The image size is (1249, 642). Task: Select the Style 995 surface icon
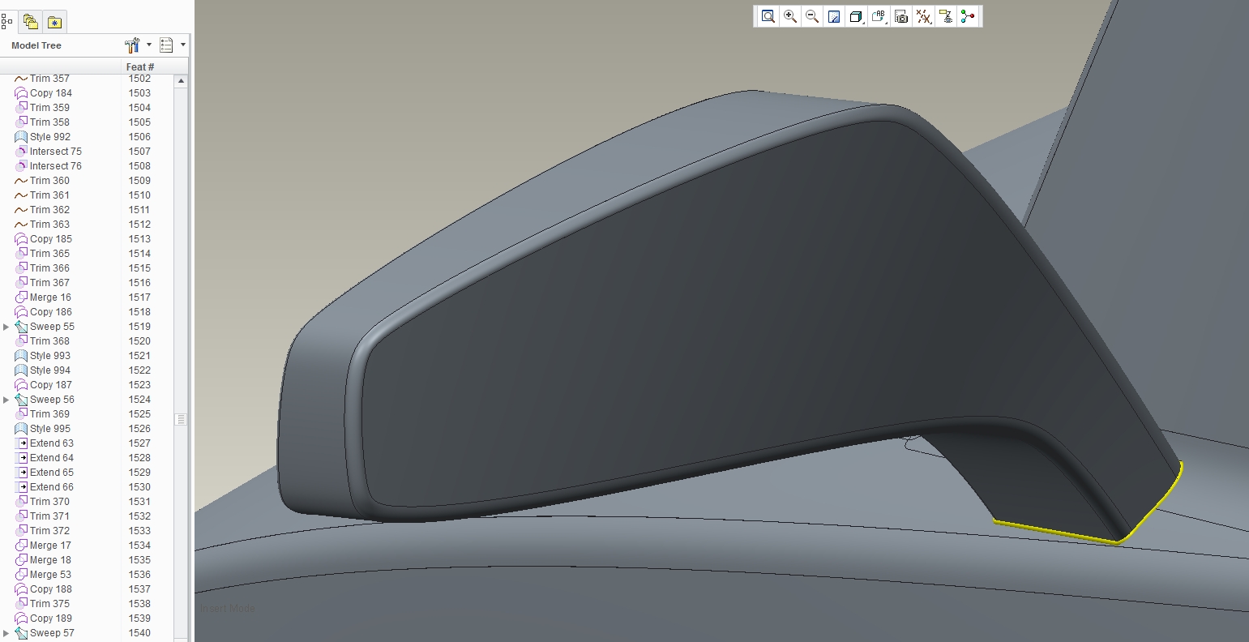pyautogui.click(x=21, y=429)
